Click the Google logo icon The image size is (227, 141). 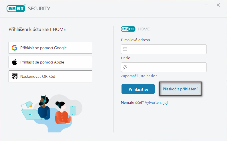coord(15,48)
